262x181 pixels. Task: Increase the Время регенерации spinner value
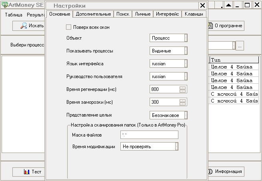pyautogui.click(x=183, y=88)
